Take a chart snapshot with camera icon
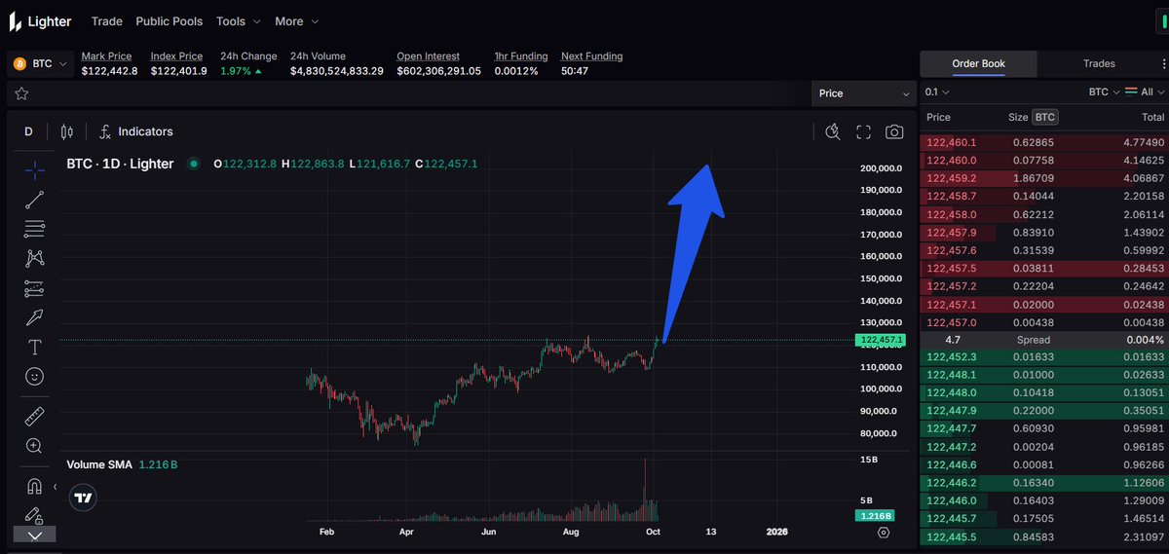 894,131
